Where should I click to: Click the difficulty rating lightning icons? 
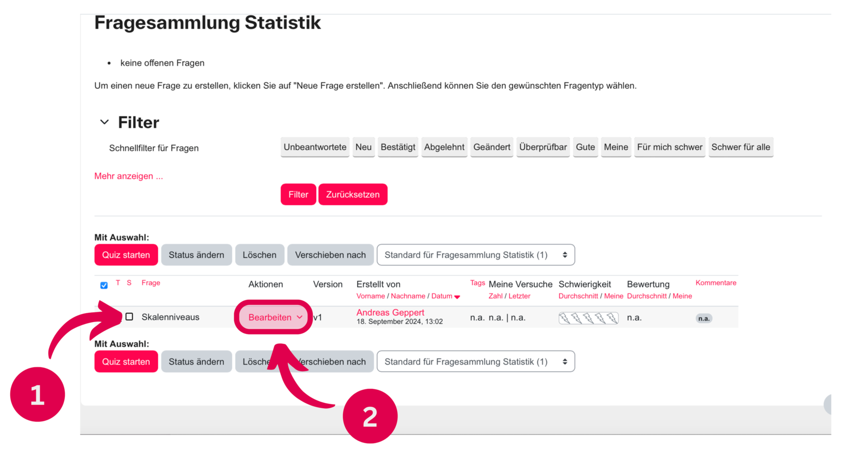point(588,318)
